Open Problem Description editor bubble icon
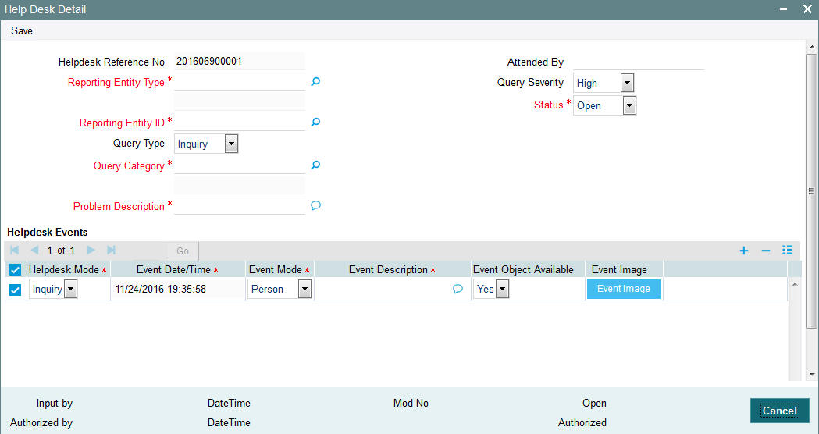819x434 pixels. point(315,205)
